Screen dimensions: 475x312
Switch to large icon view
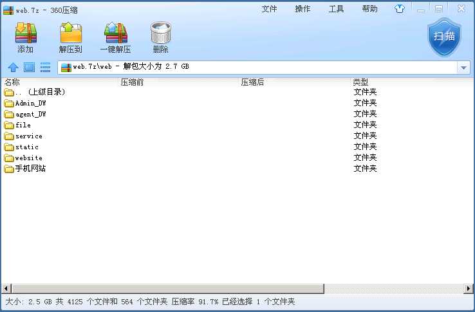click(29, 67)
